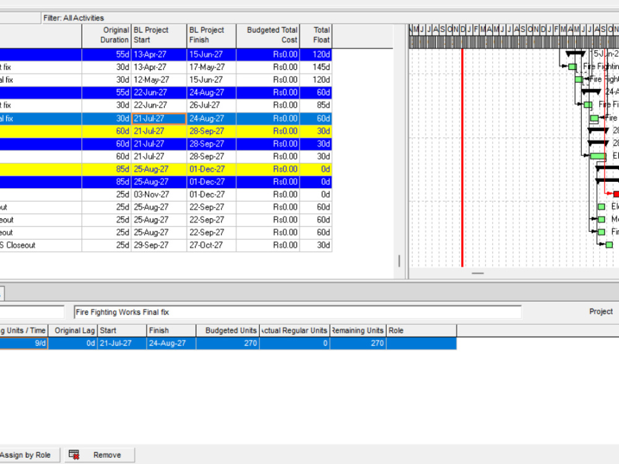This screenshot has width=619, height=464.
Task: Click the Filter: All Activities label
Action: point(74,18)
